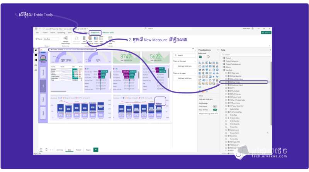Open Manage relationships from the ribbon
Viewport: 309px width, 172px height.
65,39
